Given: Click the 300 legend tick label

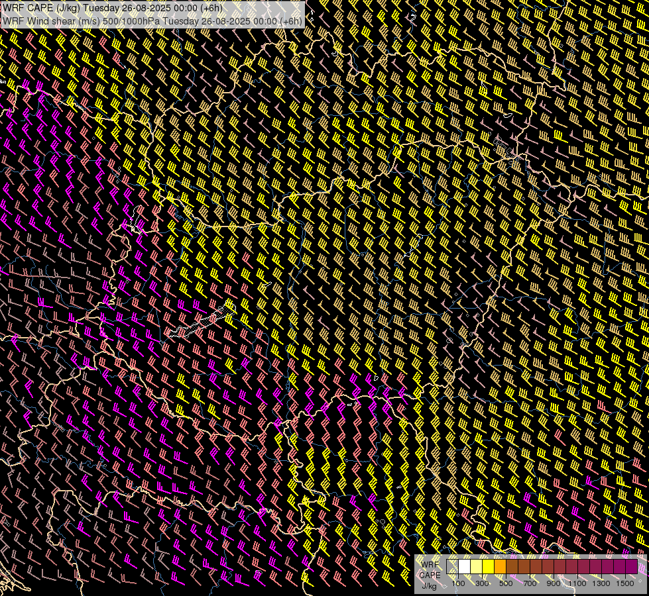Looking at the screenshot, I should 482,583.
